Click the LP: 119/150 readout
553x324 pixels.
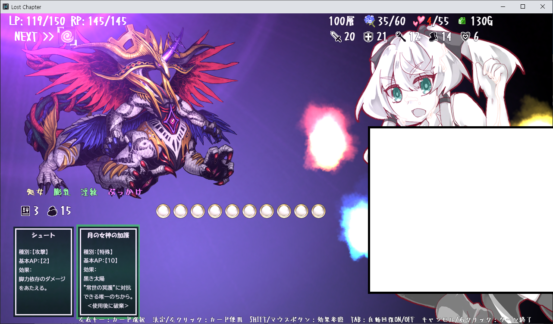[x=37, y=20]
